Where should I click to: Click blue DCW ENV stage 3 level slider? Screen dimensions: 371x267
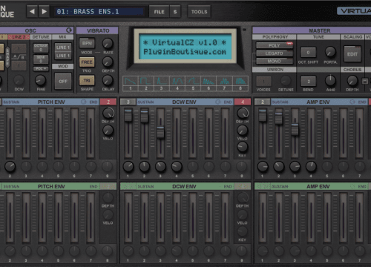160,132
